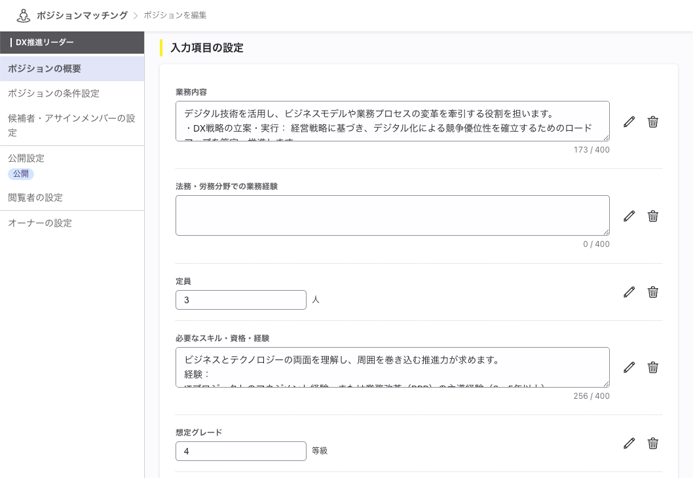This screenshot has height=478, width=693.
Task: Select ポジションの概要 in the sidebar
Action: click(x=44, y=68)
